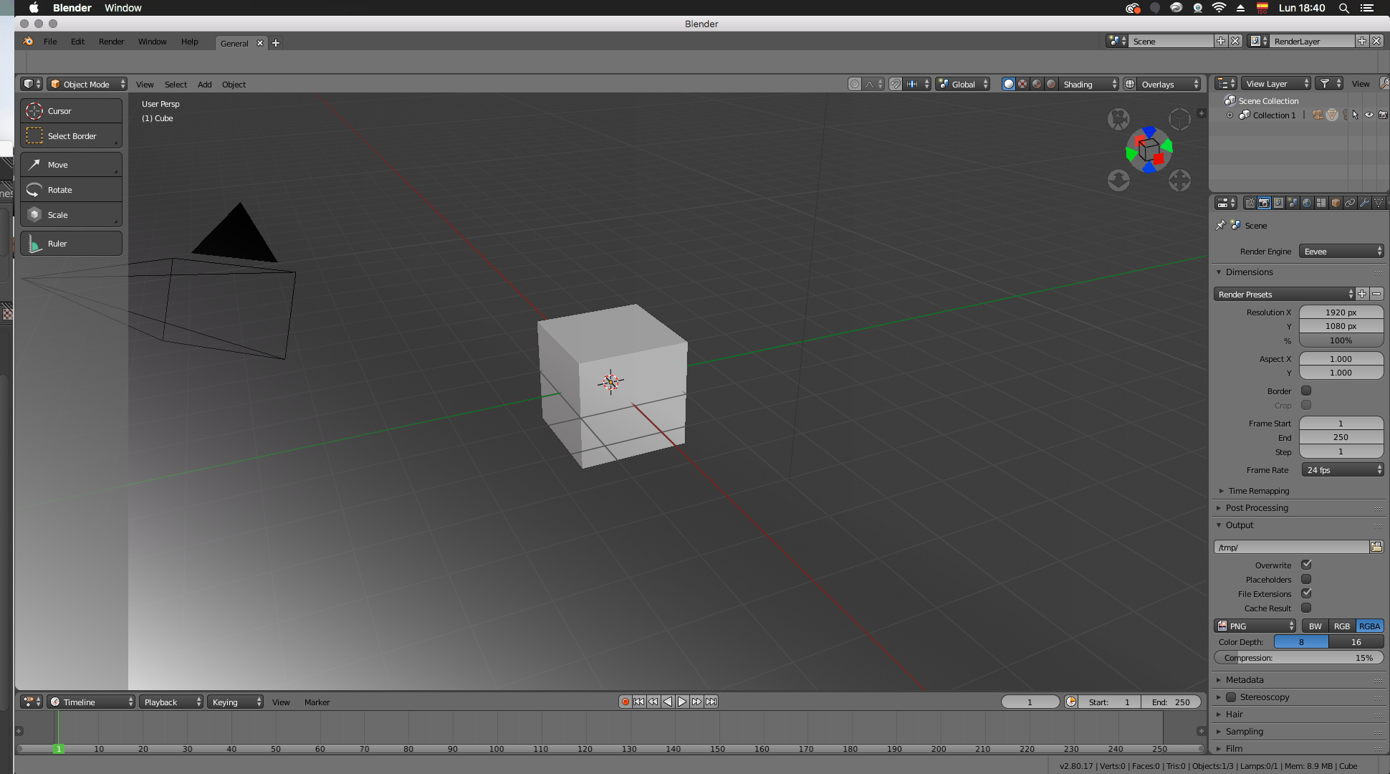Image resolution: width=1390 pixels, height=774 pixels.
Task: Add a new workspace with plus button
Action: pyautogui.click(x=276, y=43)
